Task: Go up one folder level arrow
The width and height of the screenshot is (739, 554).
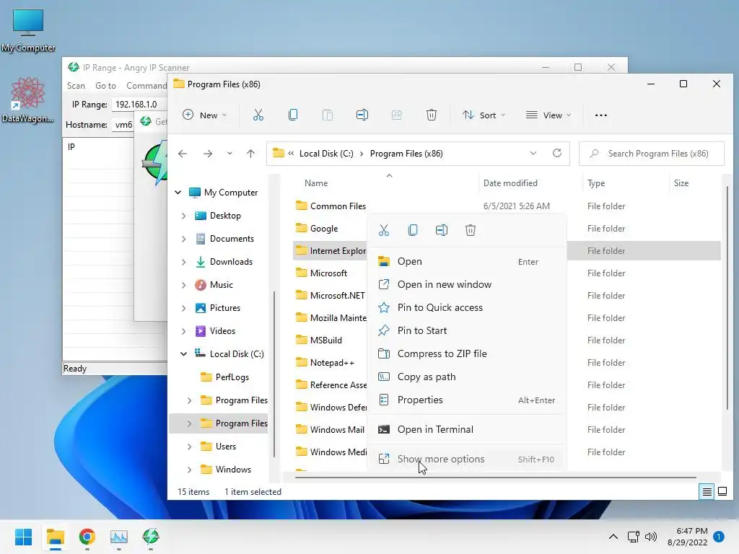Action: pos(250,154)
